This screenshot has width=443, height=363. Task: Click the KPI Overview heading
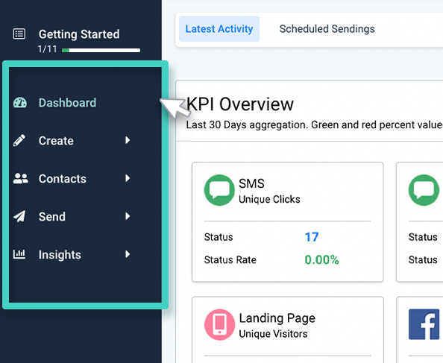[x=240, y=104]
